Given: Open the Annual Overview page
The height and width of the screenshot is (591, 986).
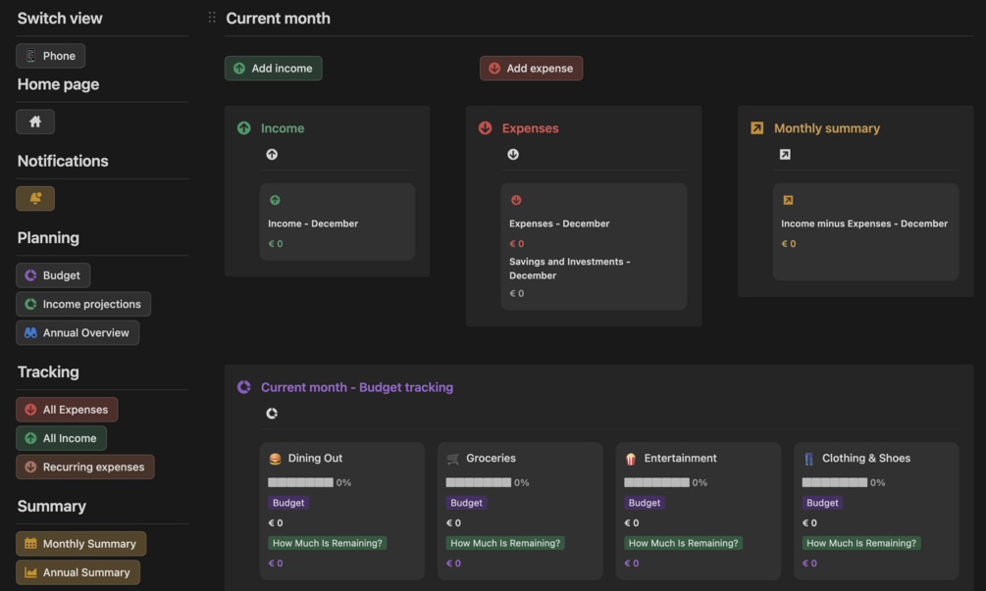Looking at the screenshot, I should tap(78, 332).
